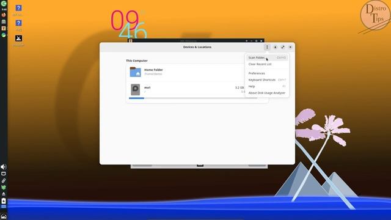
Task: Open About Disk Usage Analyzer
Action: pyautogui.click(x=267, y=93)
